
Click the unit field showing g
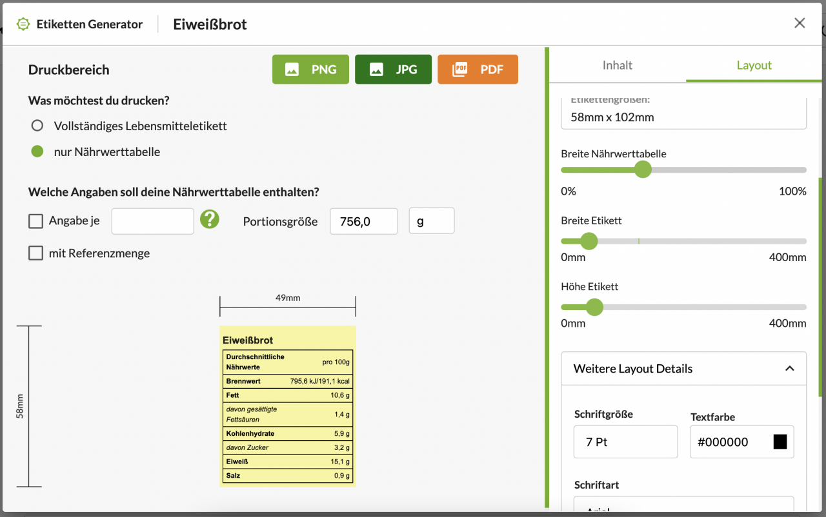tap(432, 220)
